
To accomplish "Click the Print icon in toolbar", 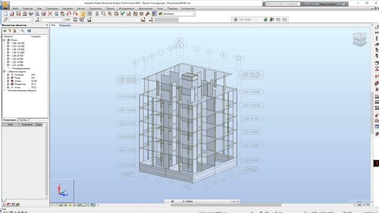I will click(24, 14).
